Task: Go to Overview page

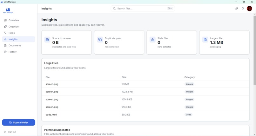Action: pyautogui.click(x=18, y=20)
